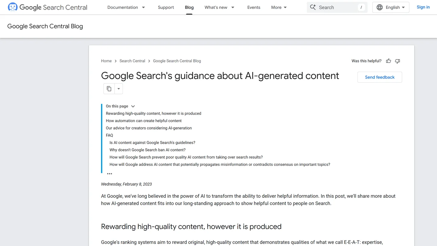This screenshot has width=437, height=246.
Task: Click the Google Search Central Blog header title
Action: 45,26
